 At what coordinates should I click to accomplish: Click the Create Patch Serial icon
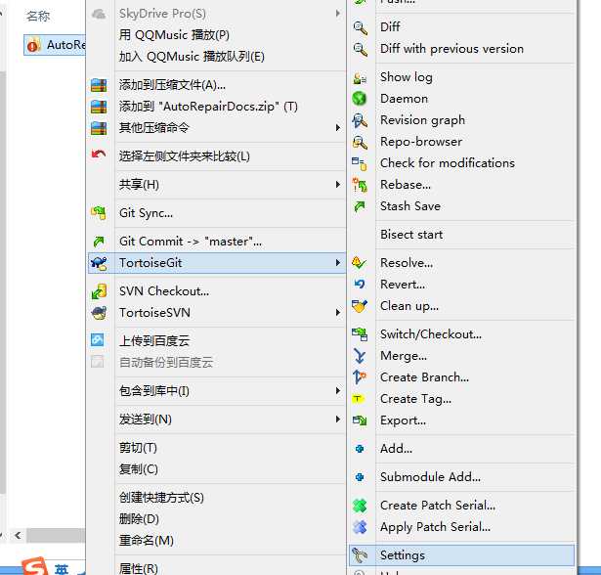coord(360,506)
